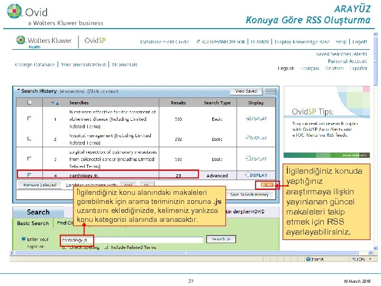Combine selections with And button
Viewport: 381px width, 286px height.
click(128, 185)
